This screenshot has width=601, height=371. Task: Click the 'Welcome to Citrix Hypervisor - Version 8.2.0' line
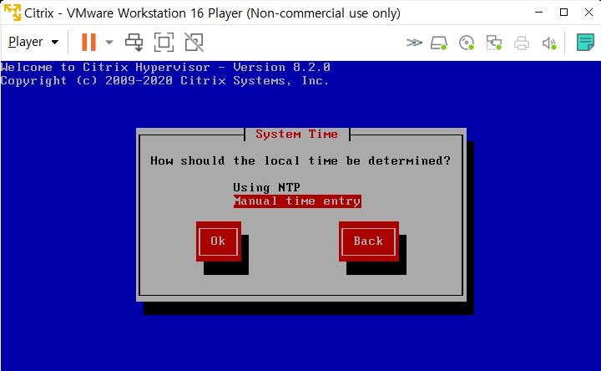point(165,68)
